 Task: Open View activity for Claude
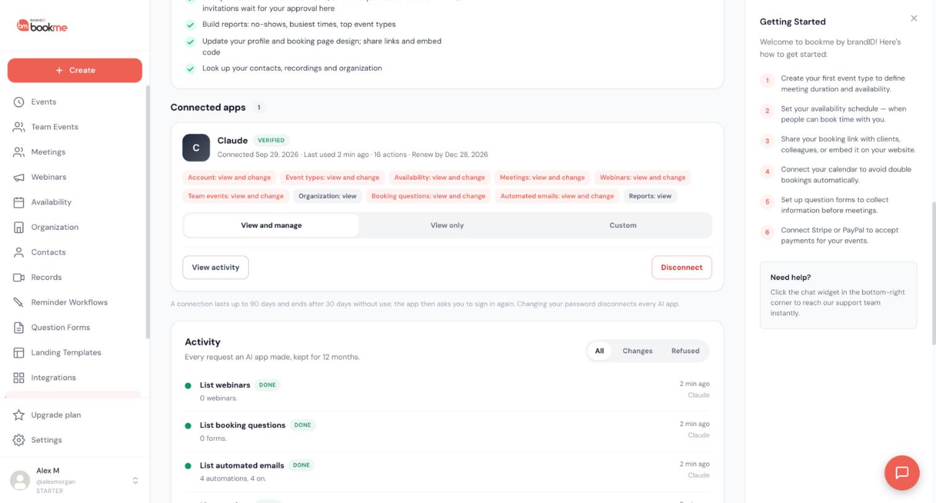click(216, 268)
